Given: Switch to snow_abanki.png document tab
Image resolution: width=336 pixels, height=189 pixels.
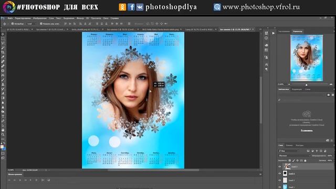Looking at the screenshot, I should 86,29.
